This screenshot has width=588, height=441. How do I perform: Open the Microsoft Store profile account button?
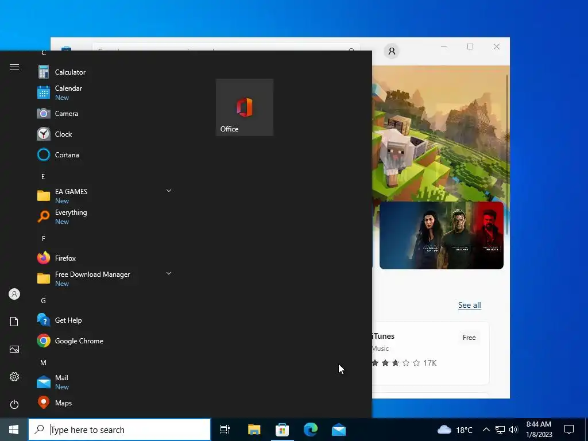[x=392, y=51]
